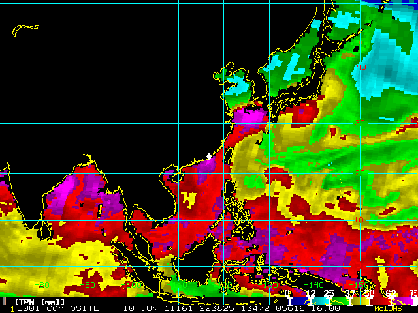Click the color bar tick label '50'

[369, 294]
